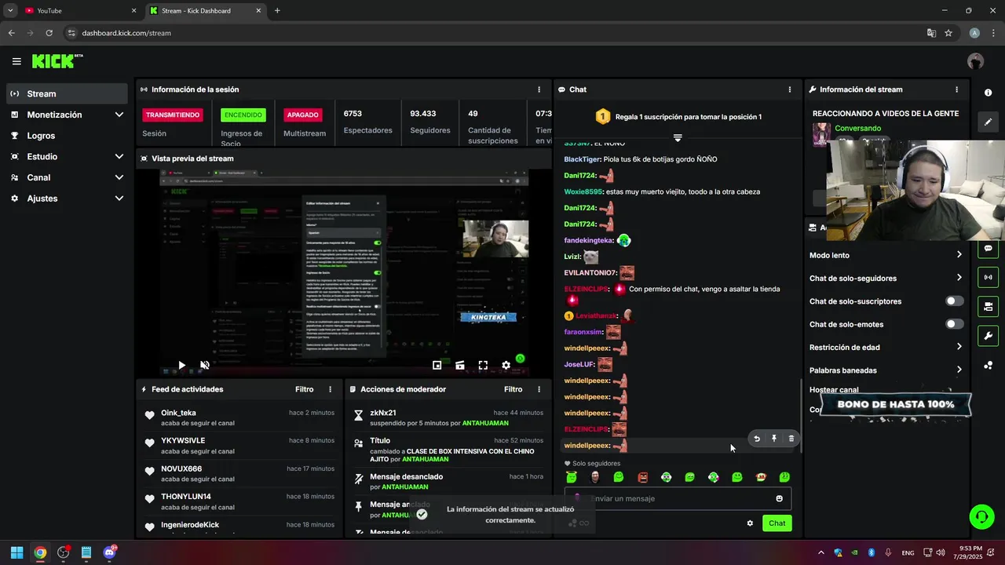Open Restricción de edad settings
Image resolution: width=1005 pixels, height=565 pixels.
pyautogui.click(x=886, y=347)
